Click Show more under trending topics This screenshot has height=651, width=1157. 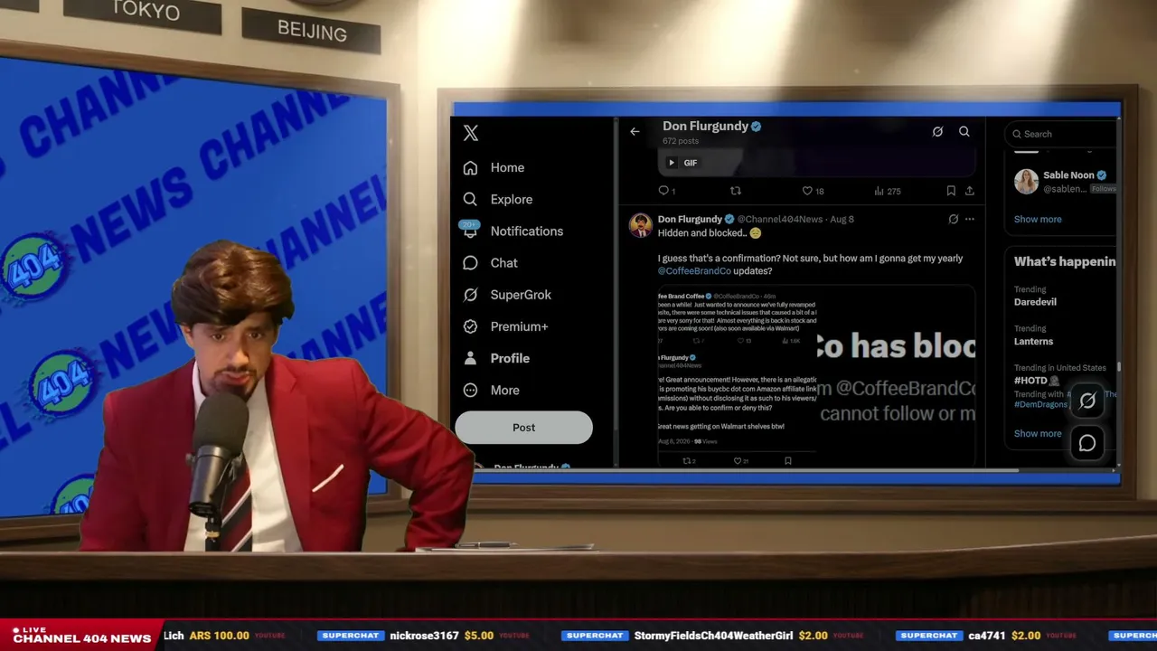pos(1038,433)
